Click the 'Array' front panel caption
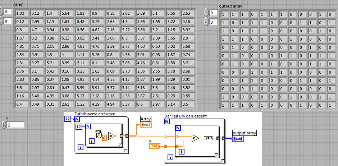338x166 pixels. coord(18,4)
